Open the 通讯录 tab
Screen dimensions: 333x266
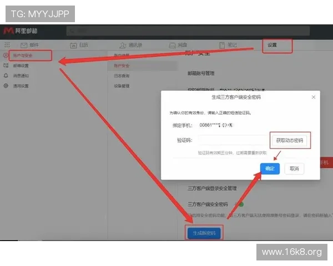click(x=135, y=45)
